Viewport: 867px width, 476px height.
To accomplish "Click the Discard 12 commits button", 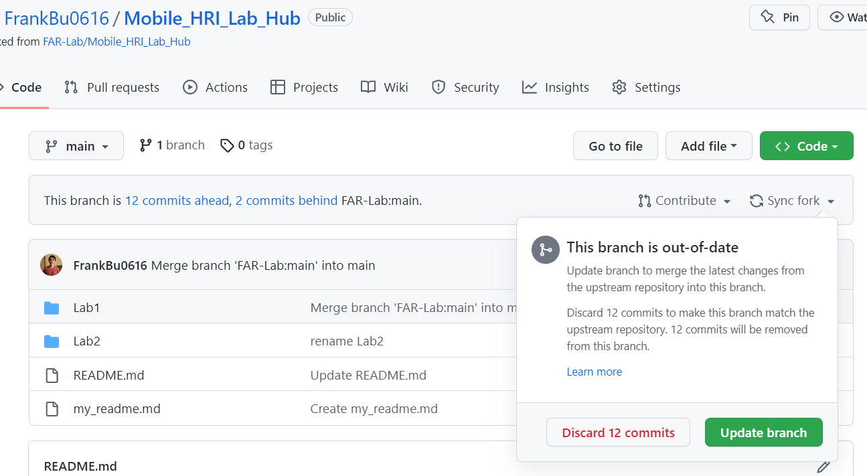I will click(x=618, y=432).
